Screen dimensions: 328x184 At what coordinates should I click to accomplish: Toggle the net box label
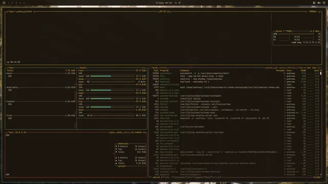(x=10, y=132)
